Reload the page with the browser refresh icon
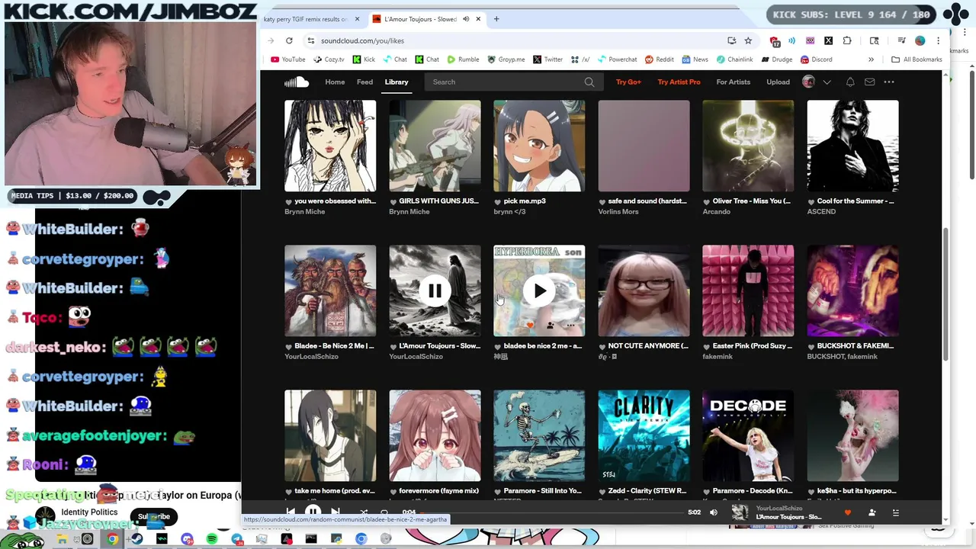Screen dimensions: 976x549 pos(289,40)
